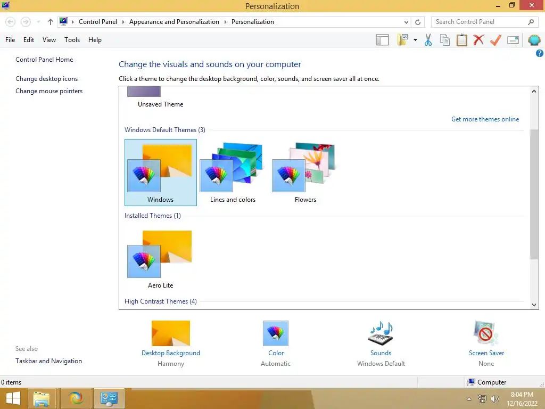Click the High Contrast Themes (4) heading
Viewport: 545px width, 409px height.
[x=161, y=301]
